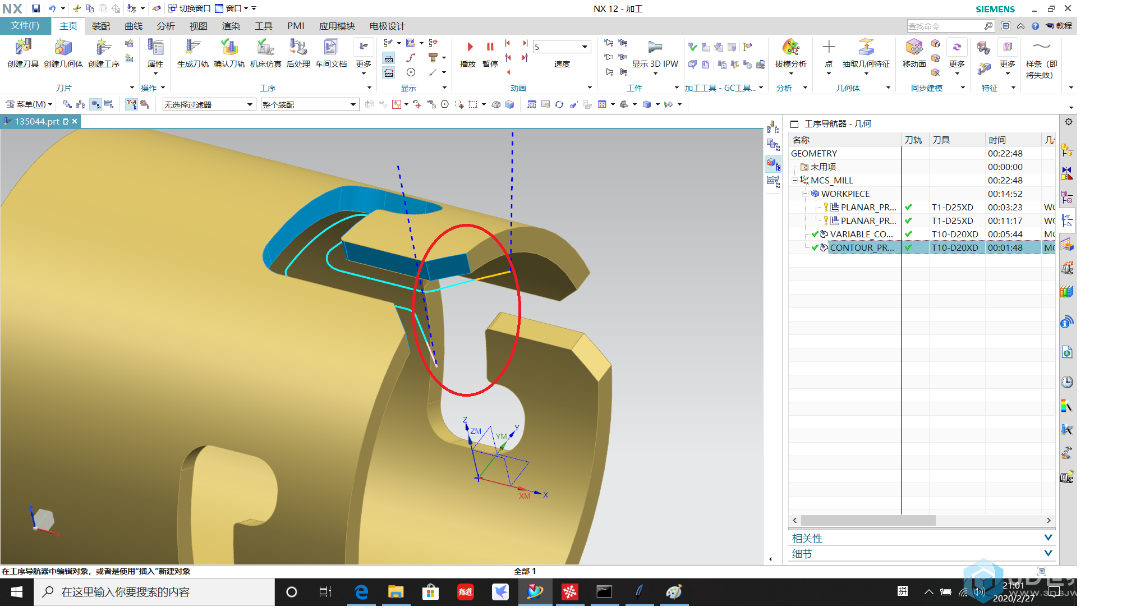Select the Unused Items (未用项) row

[921, 167]
